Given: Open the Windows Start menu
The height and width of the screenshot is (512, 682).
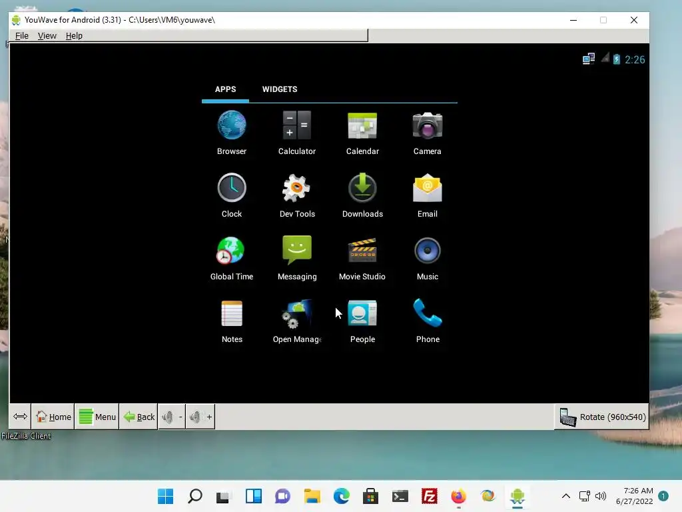Looking at the screenshot, I should (x=165, y=496).
